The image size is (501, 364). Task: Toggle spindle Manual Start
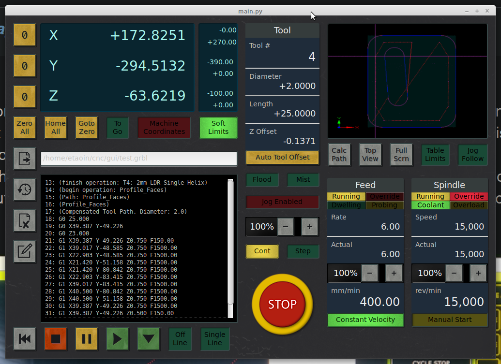[x=450, y=320]
